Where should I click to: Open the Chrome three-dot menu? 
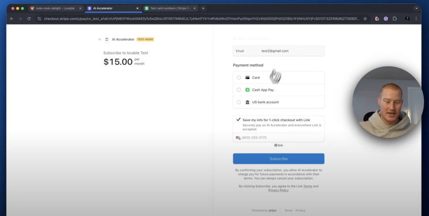[416, 19]
